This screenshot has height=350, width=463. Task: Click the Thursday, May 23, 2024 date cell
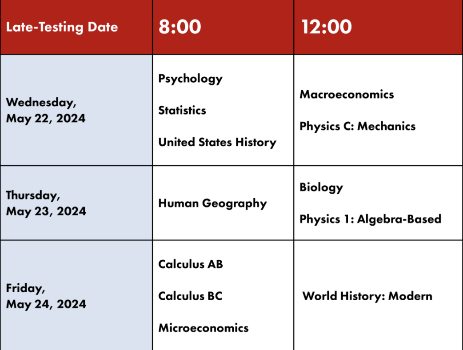[76, 203]
